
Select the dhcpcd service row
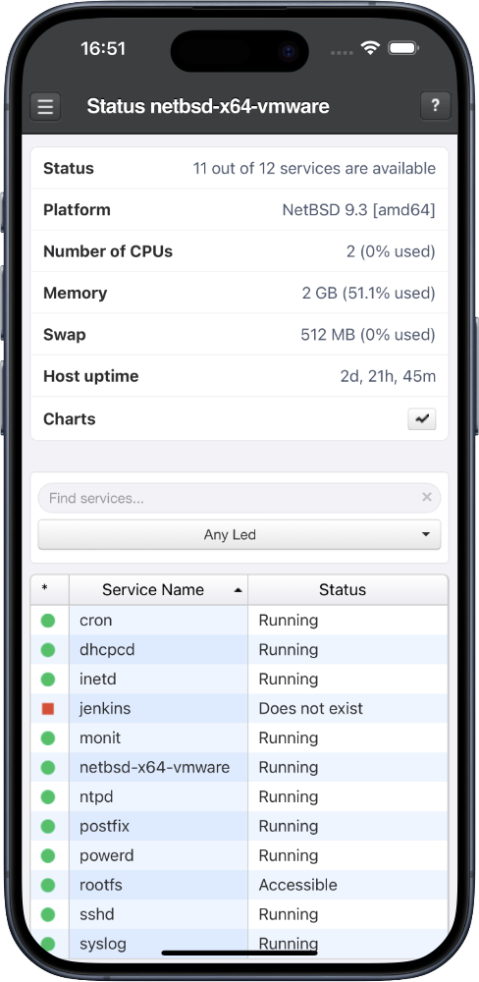(x=239, y=650)
